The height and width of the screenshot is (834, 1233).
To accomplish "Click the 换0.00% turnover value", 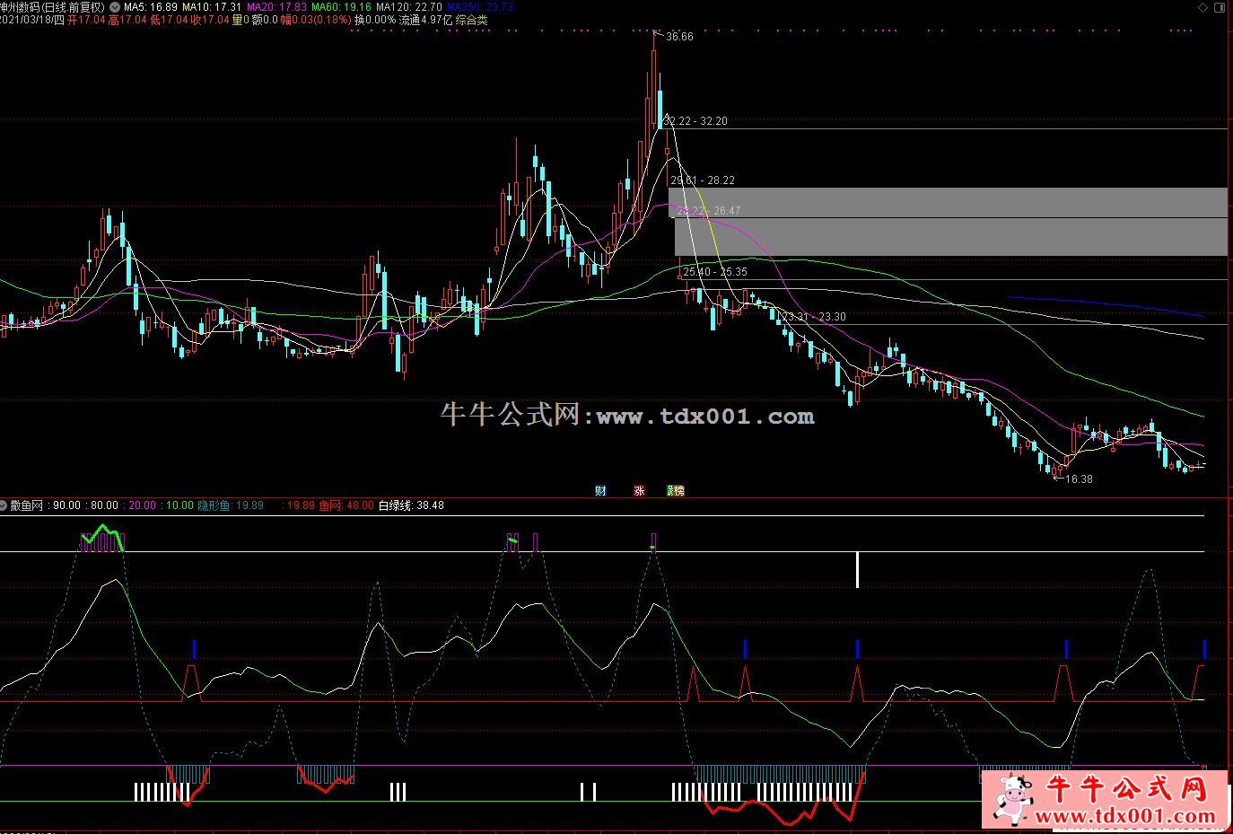I will pos(375,20).
